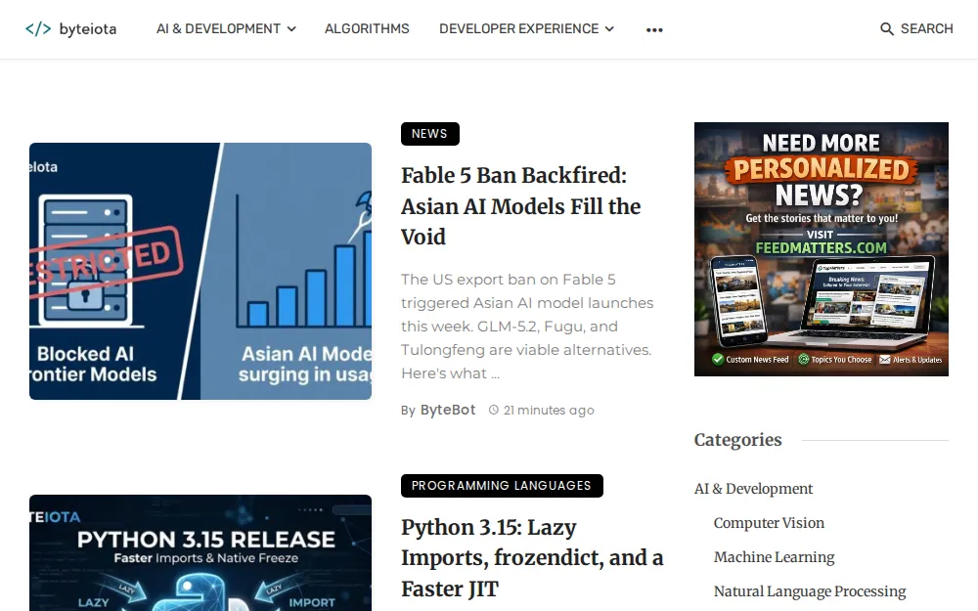Open the Fable 5 Ban Backfired article headline
Screen dimensions: 978x611
(x=521, y=206)
